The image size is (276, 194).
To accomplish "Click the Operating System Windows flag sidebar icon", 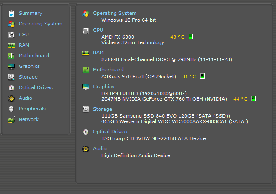I will 11,24.
